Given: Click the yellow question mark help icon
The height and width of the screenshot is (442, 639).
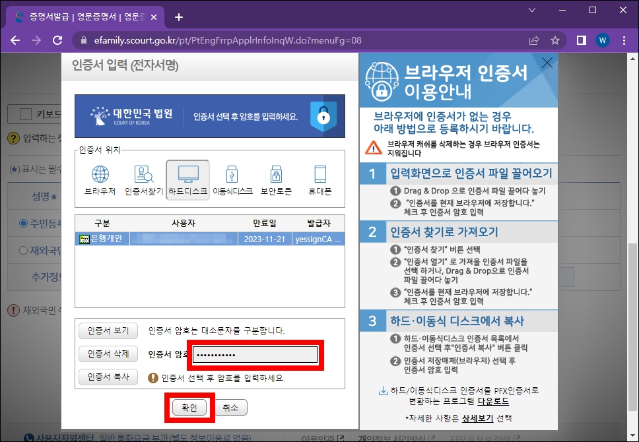Looking at the screenshot, I should (x=13, y=137).
